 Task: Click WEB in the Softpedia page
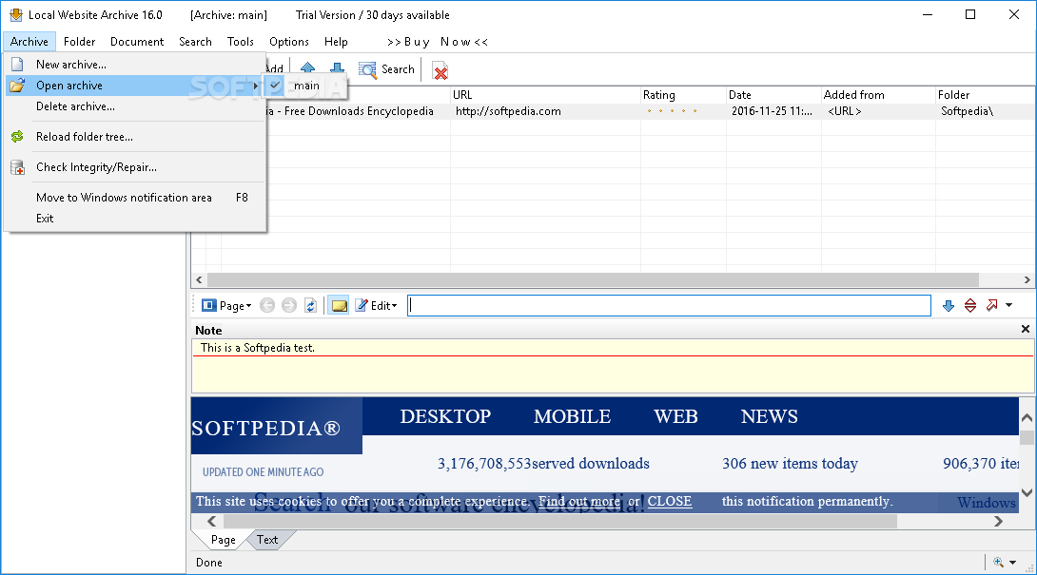675,416
